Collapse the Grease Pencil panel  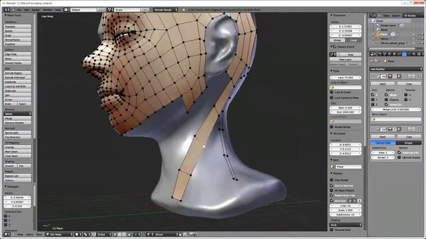[x=331, y=46]
